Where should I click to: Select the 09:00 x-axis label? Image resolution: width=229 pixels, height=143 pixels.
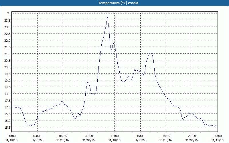(x=89, y=136)
